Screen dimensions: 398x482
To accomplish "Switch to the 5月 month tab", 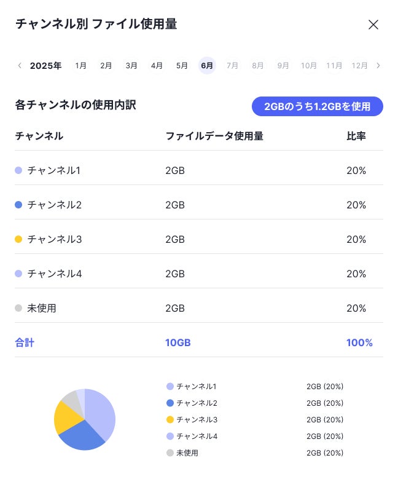I will 182,65.
